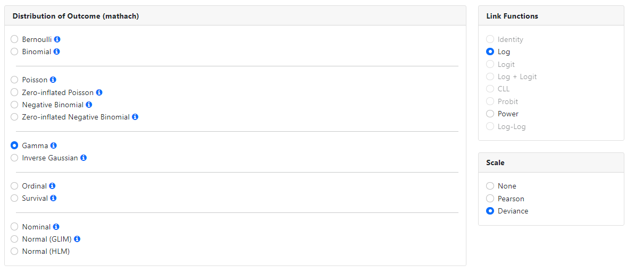Image resolution: width=635 pixels, height=274 pixels.
Task: Show Inverse Gaussian info icon
Action: coord(84,158)
